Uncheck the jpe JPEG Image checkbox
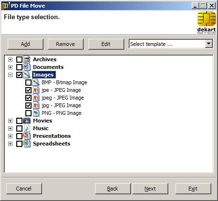The image size is (218, 201). (x=28, y=90)
